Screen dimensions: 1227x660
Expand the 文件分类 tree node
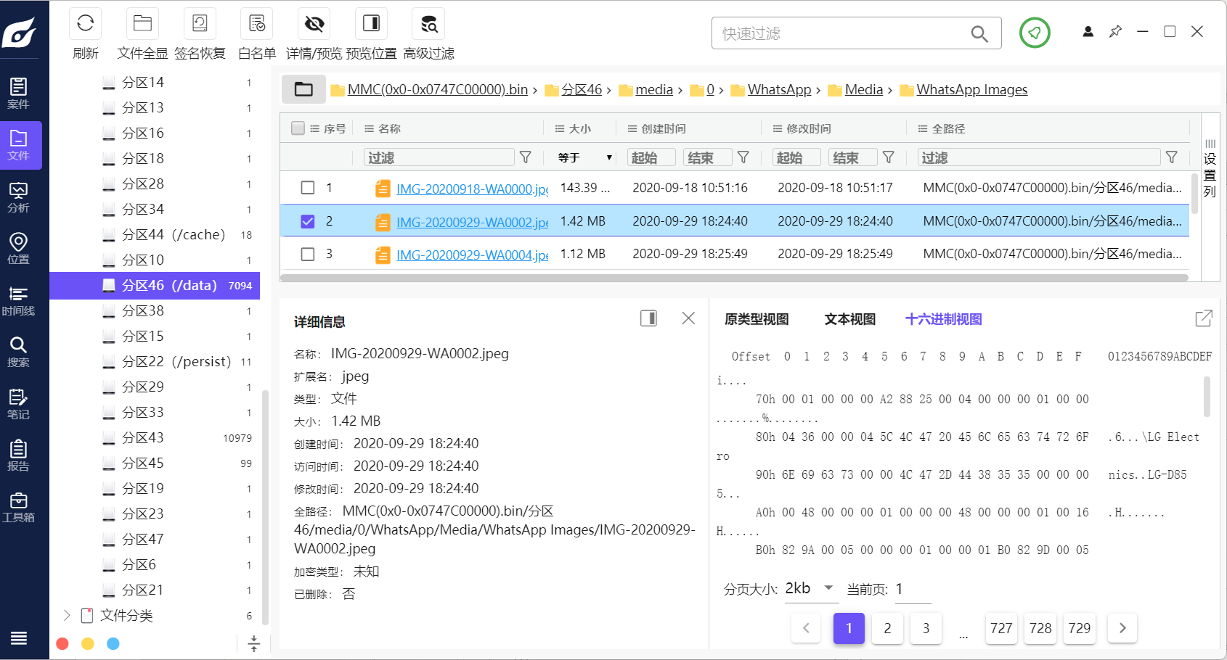pyautogui.click(x=67, y=615)
